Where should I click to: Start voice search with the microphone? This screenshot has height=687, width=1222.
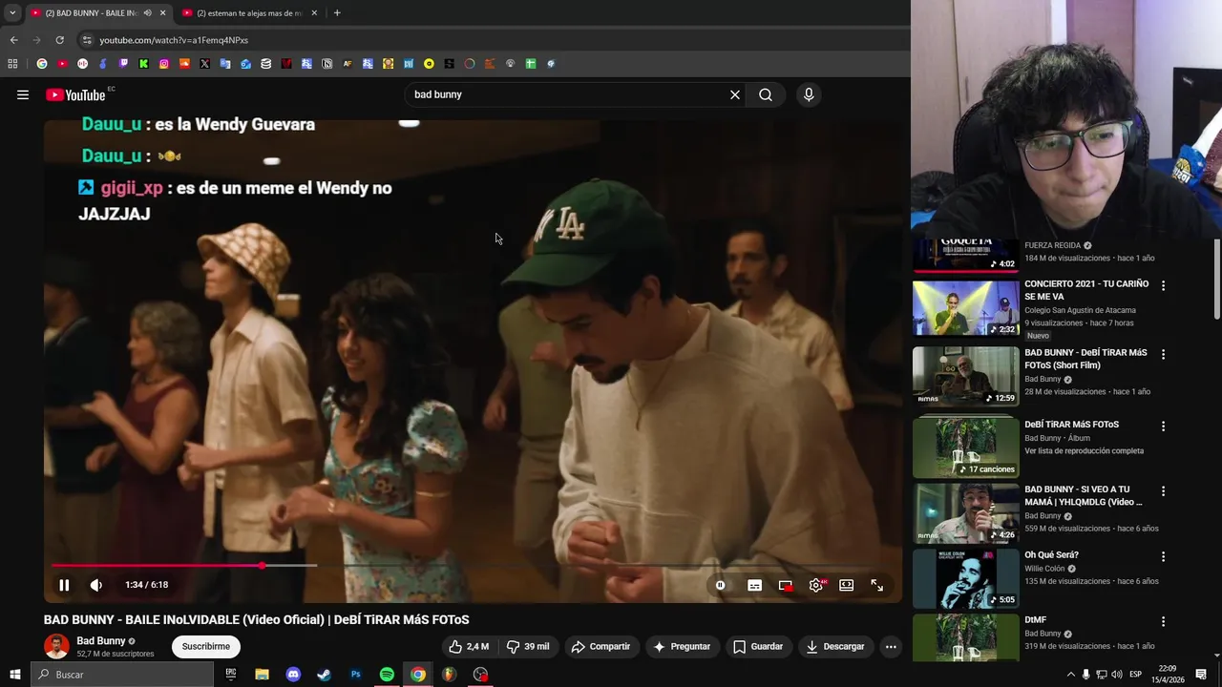[809, 94]
